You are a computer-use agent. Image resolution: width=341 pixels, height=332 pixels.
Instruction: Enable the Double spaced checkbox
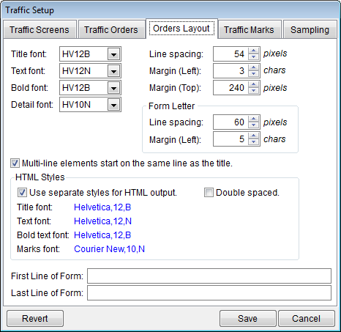point(209,193)
